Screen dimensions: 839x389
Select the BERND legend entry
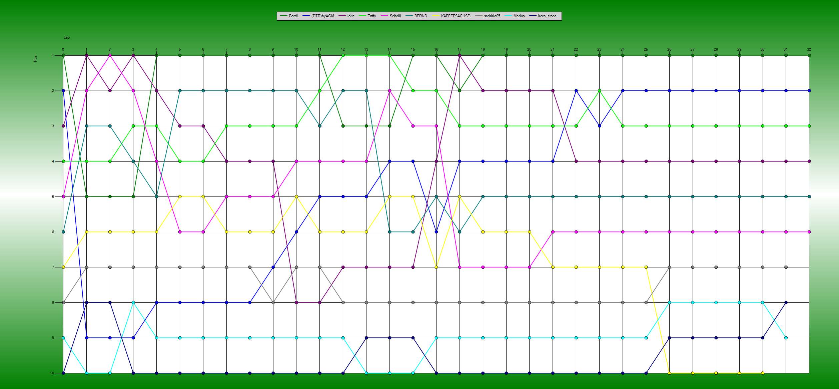pyautogui.click(x=420, y=16)
